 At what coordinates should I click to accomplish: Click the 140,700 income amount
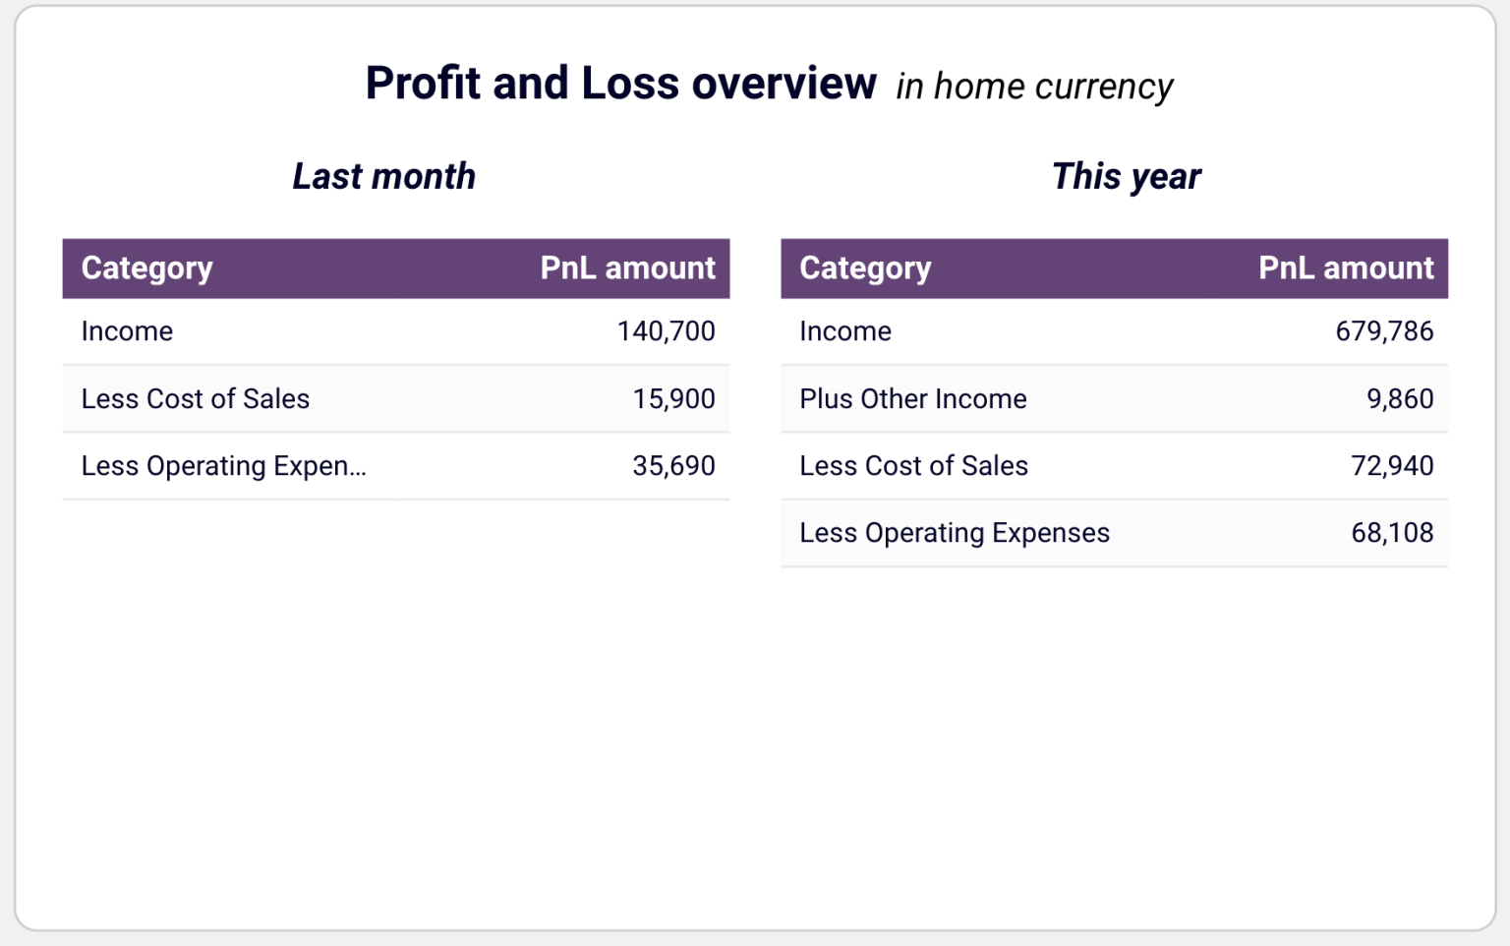click(666, 331)
